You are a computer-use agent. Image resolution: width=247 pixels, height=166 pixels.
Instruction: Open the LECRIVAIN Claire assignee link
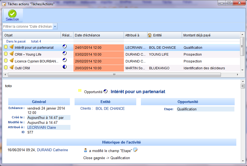[x=42, y=127]
